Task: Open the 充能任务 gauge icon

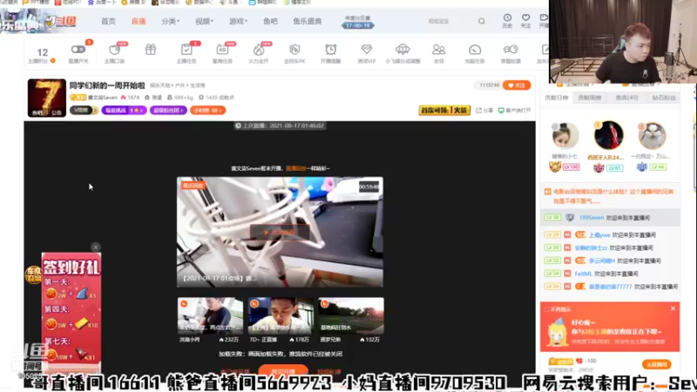Action: pos(474,50)
